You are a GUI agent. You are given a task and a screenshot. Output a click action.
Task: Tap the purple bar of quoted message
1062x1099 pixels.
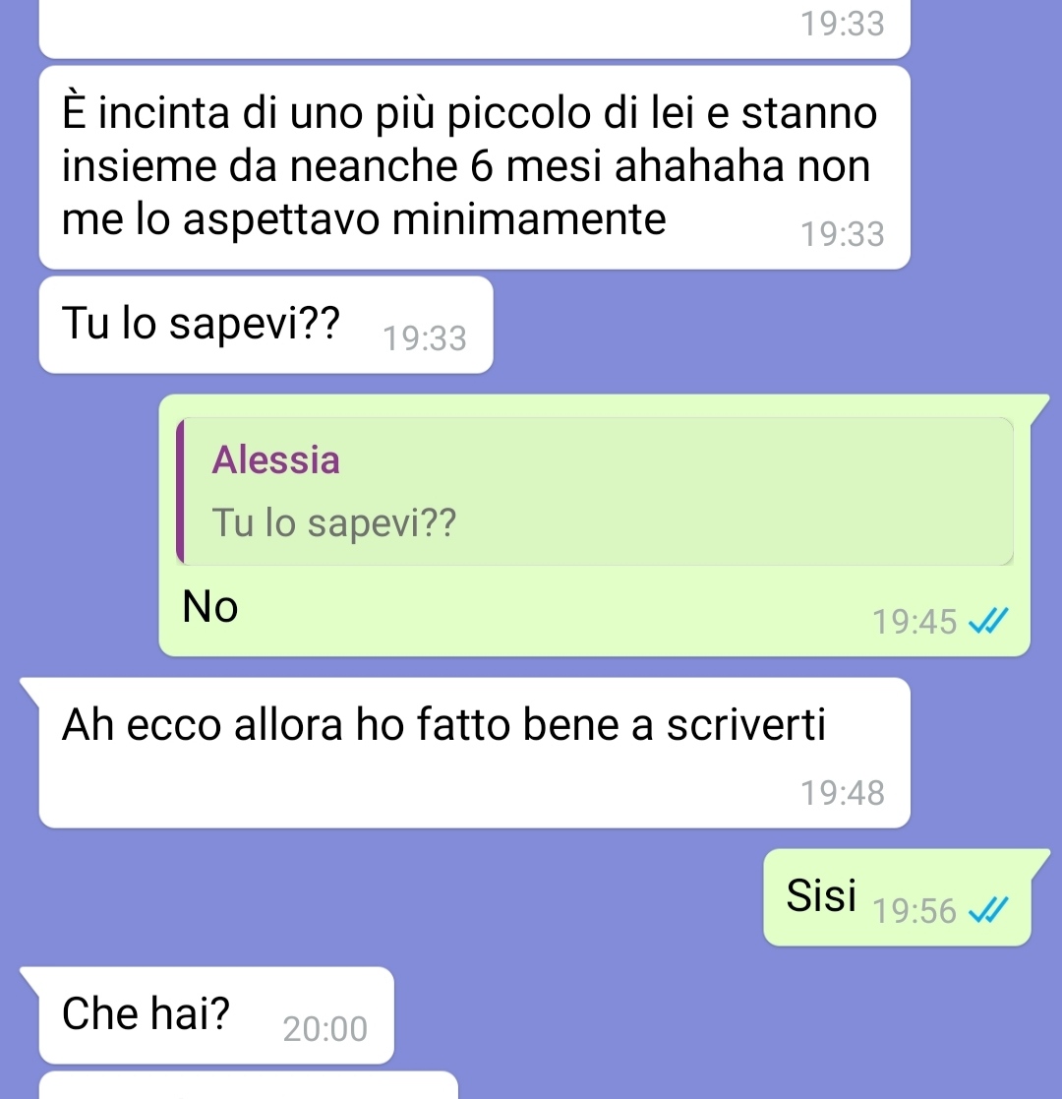coord(180,491)
